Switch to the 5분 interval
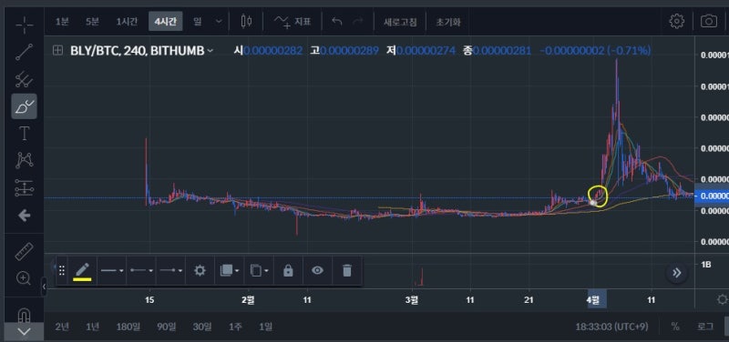Screen dimensions: 729x342 tap(93, 22)
